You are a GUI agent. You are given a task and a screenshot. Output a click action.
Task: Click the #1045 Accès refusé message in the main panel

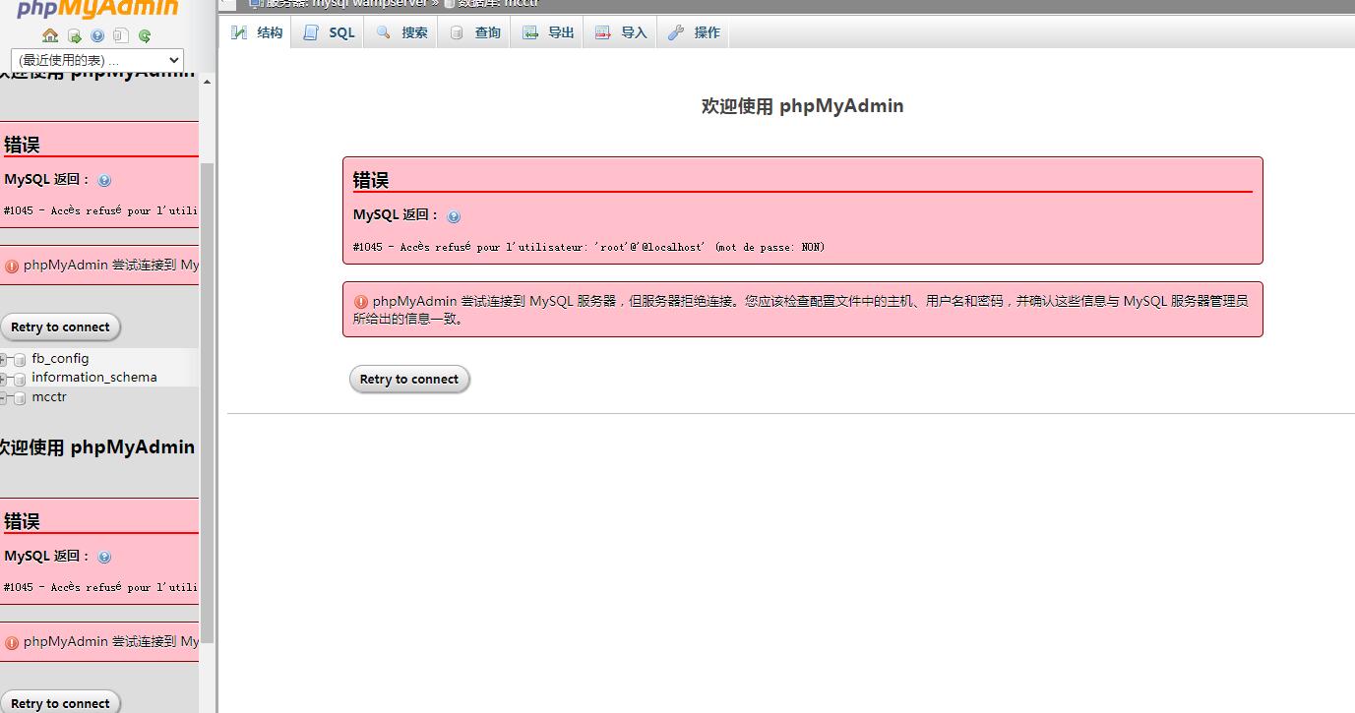pyautogui.click(x=588, y=247)
